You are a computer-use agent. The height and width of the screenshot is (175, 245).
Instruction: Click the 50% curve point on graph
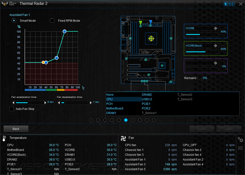click(56, 58)
